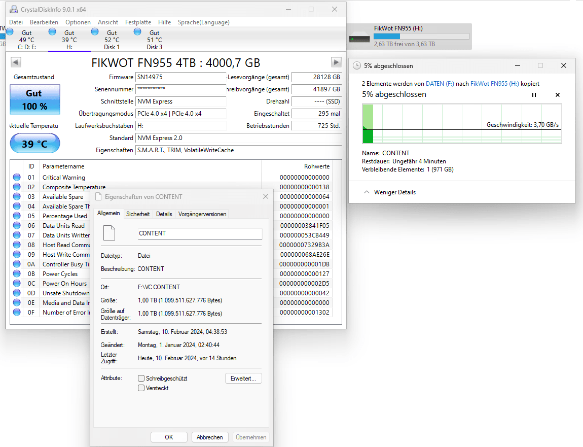Click the DATEN (F:) source link
The image size is (583, 447).
[440, 84]
